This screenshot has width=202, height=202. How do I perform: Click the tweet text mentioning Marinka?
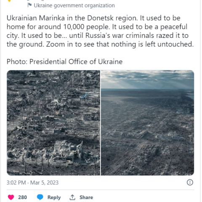point(100,31)
